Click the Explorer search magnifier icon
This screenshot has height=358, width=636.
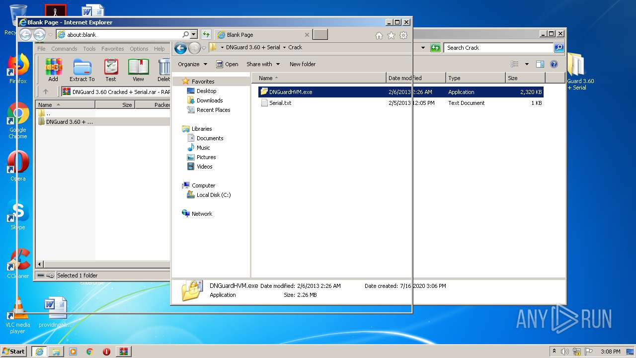pyautogui.click(x=559, y=48)
